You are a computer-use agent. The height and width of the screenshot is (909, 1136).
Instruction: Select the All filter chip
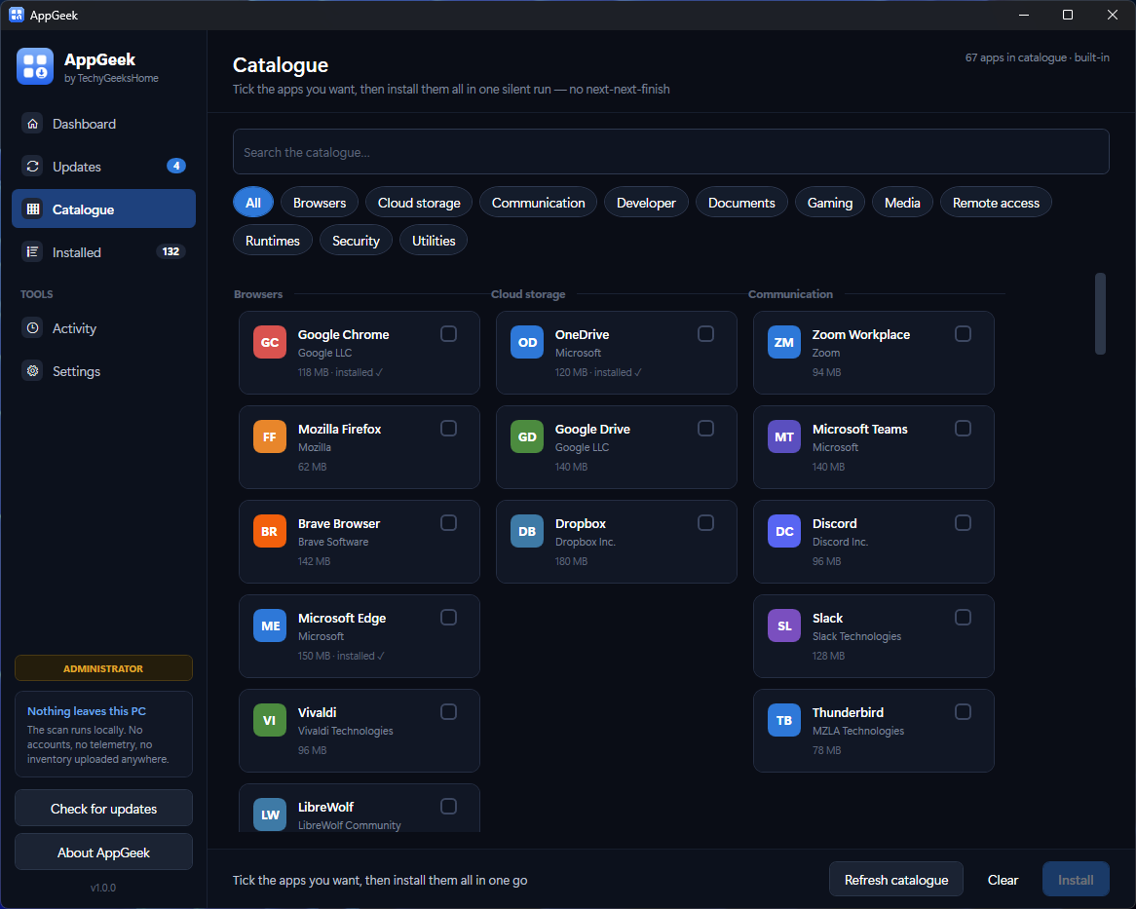(x=253, y=203)
